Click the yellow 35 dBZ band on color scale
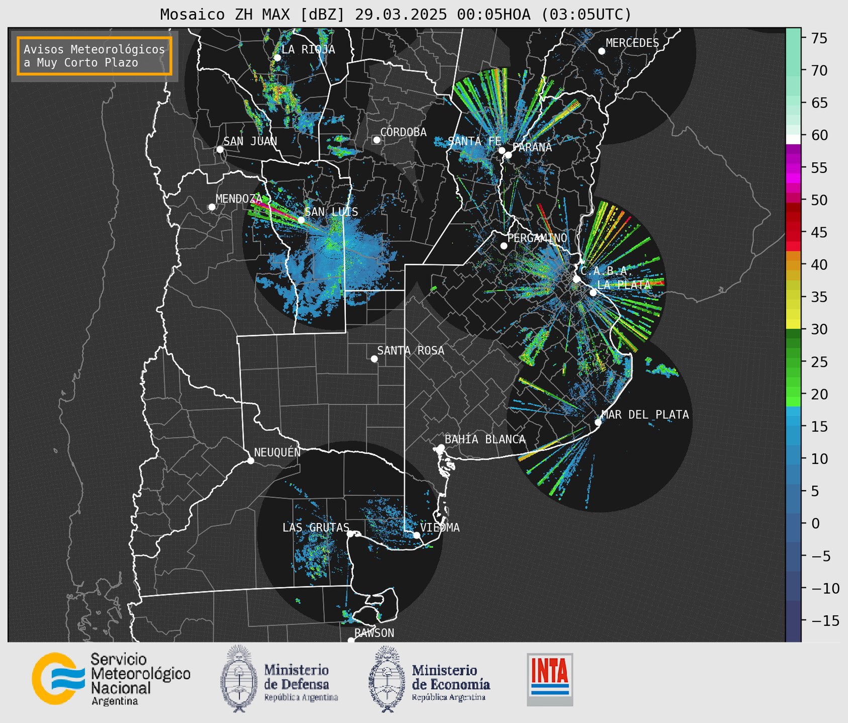This screenshot has width=848, height=723. coord(793,297)
